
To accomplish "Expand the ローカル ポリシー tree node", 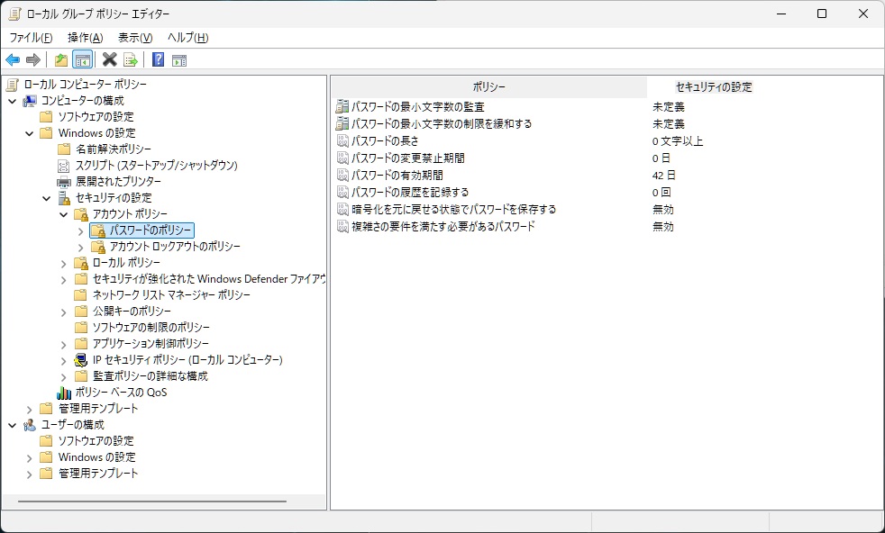I will pyautogui.click(x=63, y=263).
